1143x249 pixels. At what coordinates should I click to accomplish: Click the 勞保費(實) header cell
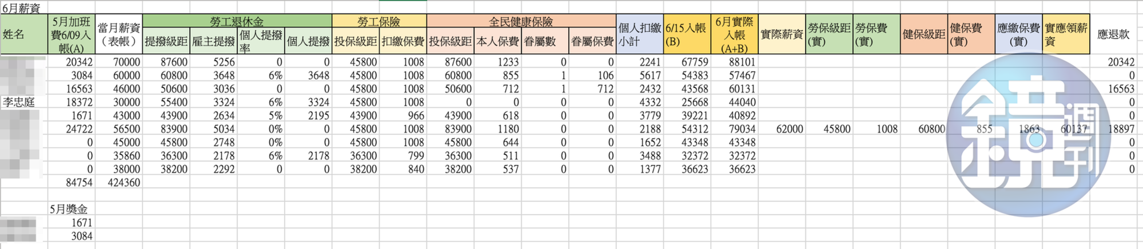[x=876, y=34]
